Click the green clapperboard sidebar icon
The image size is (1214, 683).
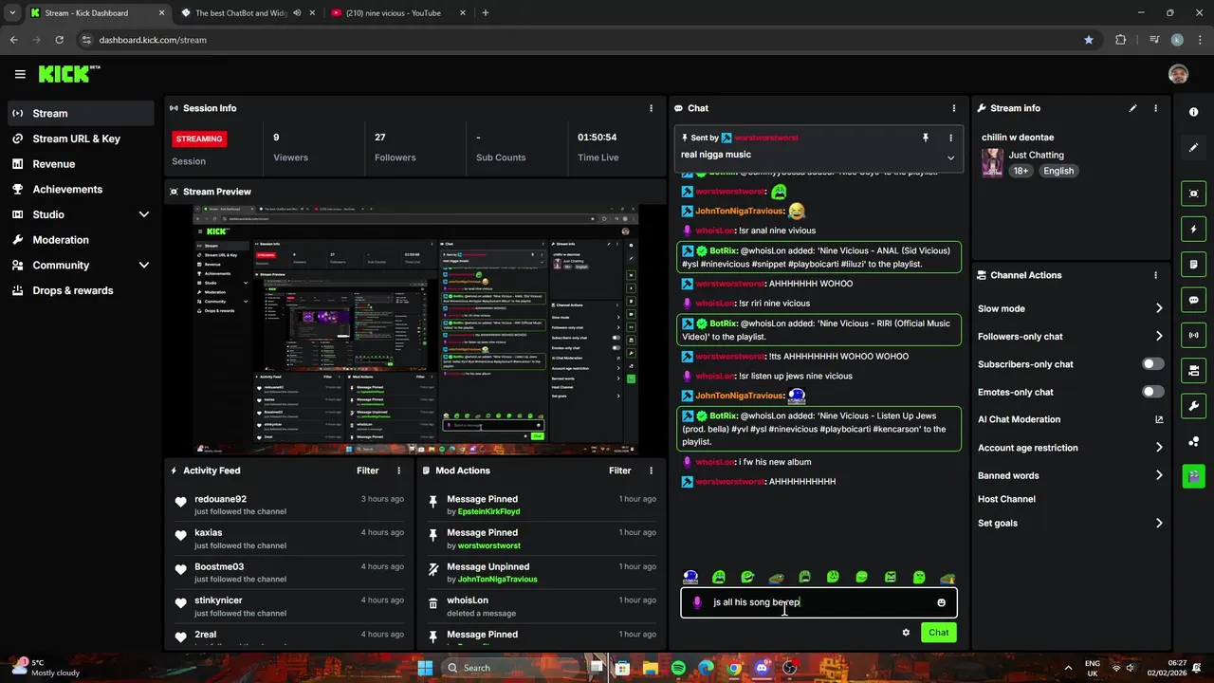[1193, 476]
